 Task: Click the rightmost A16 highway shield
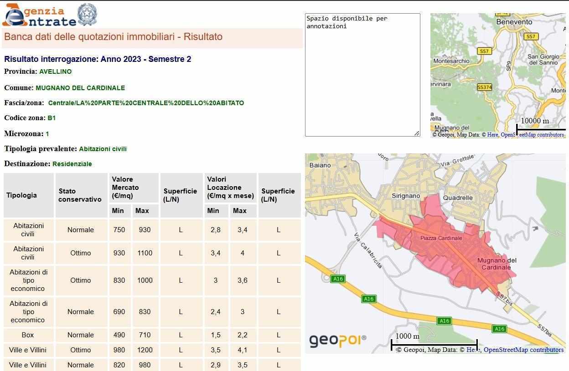point(499,329)
